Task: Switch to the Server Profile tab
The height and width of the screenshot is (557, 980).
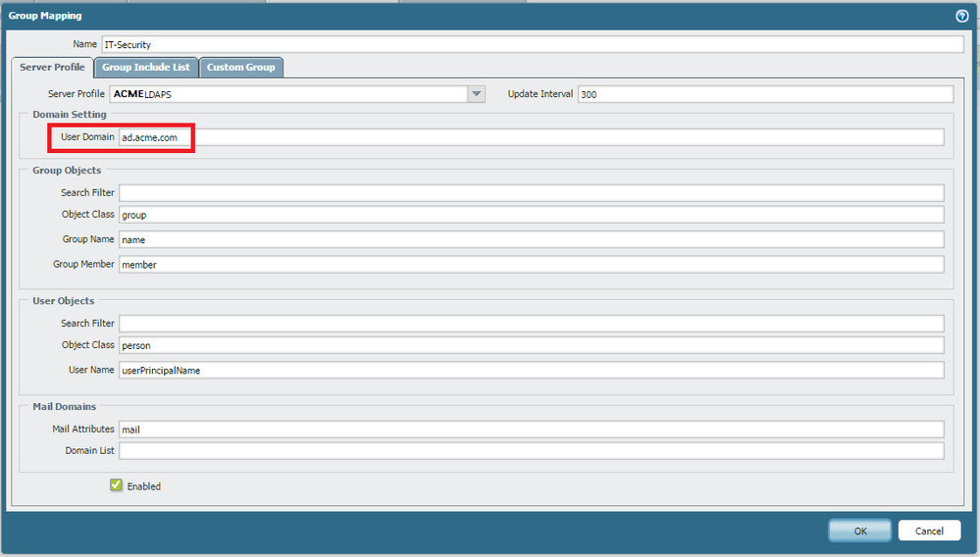Action: tap(53, 67)
